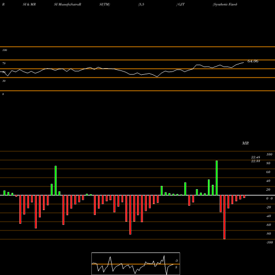The image size is (275, 275).
Task: Click the 'SI MunafaSutraR' header text
Action: pyautogui.click(x=68, y=4)
